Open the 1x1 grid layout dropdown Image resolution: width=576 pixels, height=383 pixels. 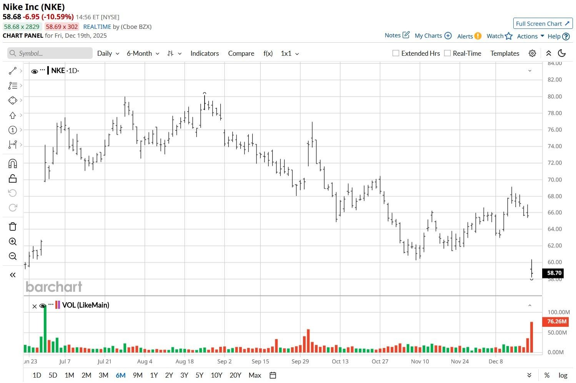point(290,53)
